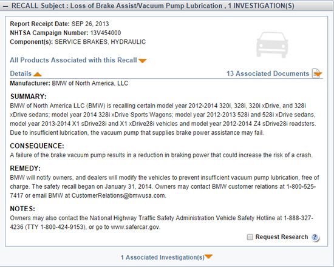Click the Request Research label text
The width and height of the screenshot is (334, 267).
(x=282, y=237)
